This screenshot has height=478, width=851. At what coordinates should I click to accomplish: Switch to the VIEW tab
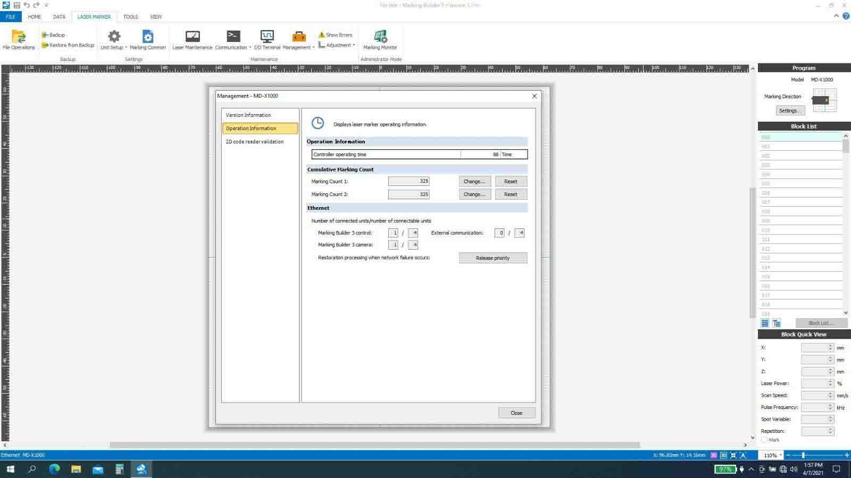point(156,16)
